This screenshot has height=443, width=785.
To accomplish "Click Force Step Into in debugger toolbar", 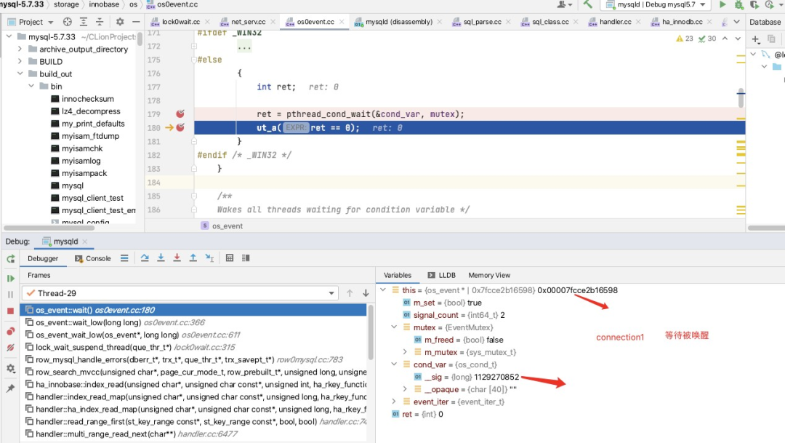I will (x=177, y=258).
